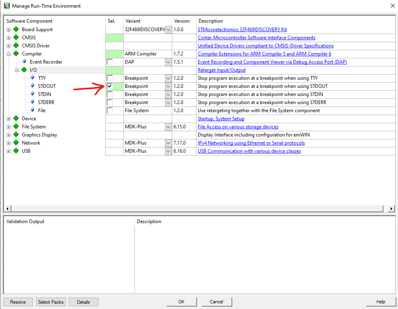Click the CMSIS Driver component icon
This screenshot has width=398, height=309.
click(16, 45)
